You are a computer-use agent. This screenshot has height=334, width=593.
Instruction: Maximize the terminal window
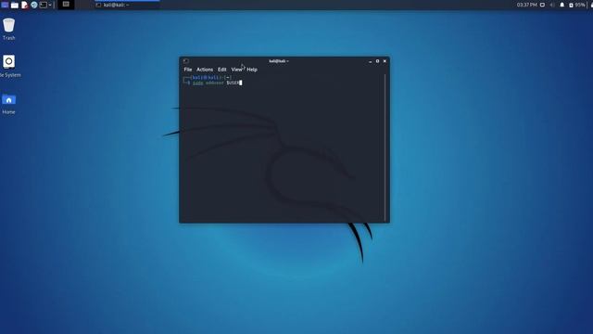point(377,61)
